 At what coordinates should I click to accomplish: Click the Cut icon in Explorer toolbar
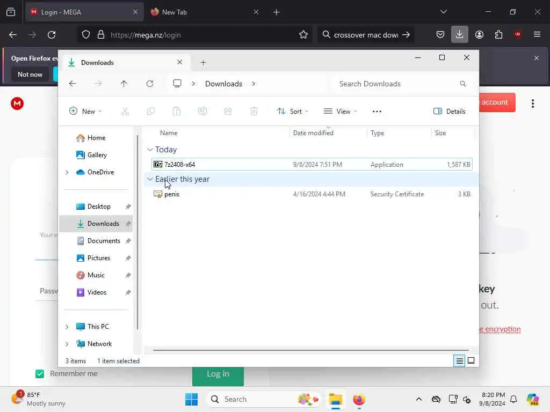click(x=125, y=112)
